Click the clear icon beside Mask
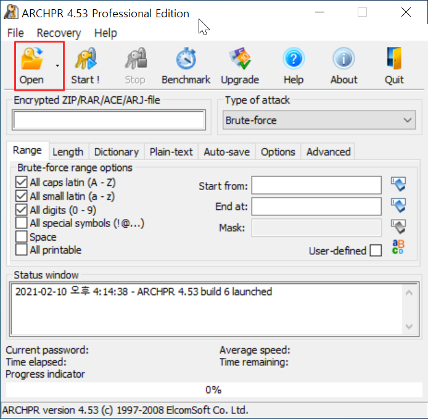The height and width of the screenshot is (419, 428). click(x=398, y=226)
